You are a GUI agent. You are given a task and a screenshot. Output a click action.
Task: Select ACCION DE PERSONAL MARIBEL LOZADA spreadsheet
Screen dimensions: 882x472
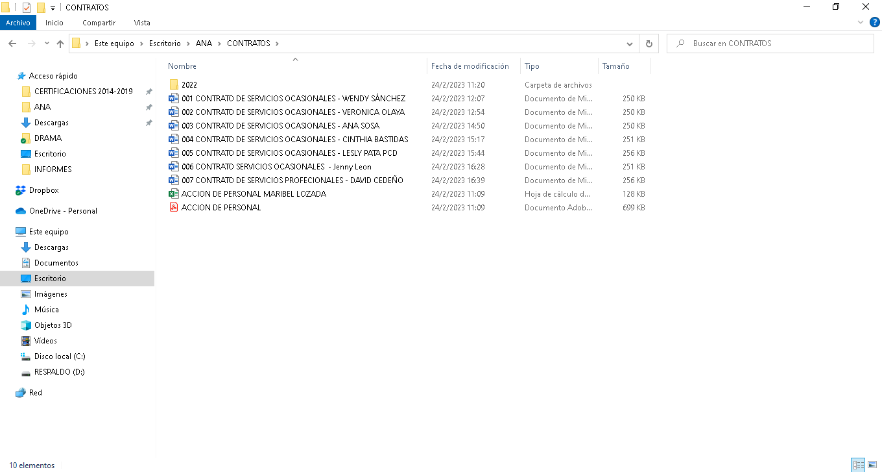pos(254,194)
